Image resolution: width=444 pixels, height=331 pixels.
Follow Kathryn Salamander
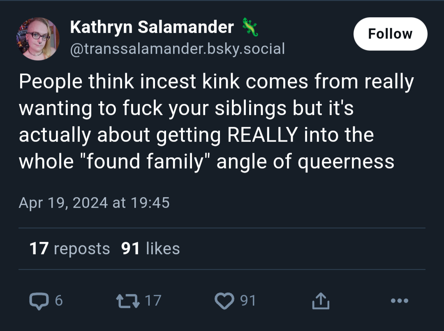(390, 34)
